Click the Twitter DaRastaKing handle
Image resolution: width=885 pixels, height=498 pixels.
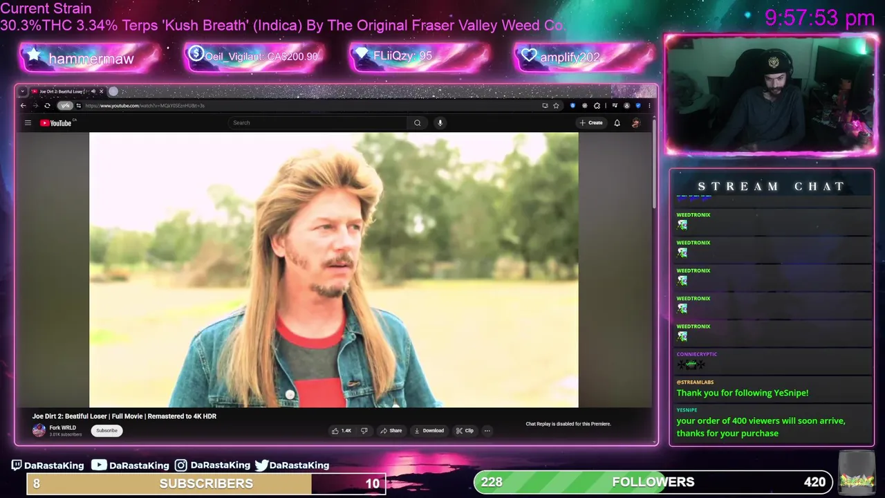292,465
